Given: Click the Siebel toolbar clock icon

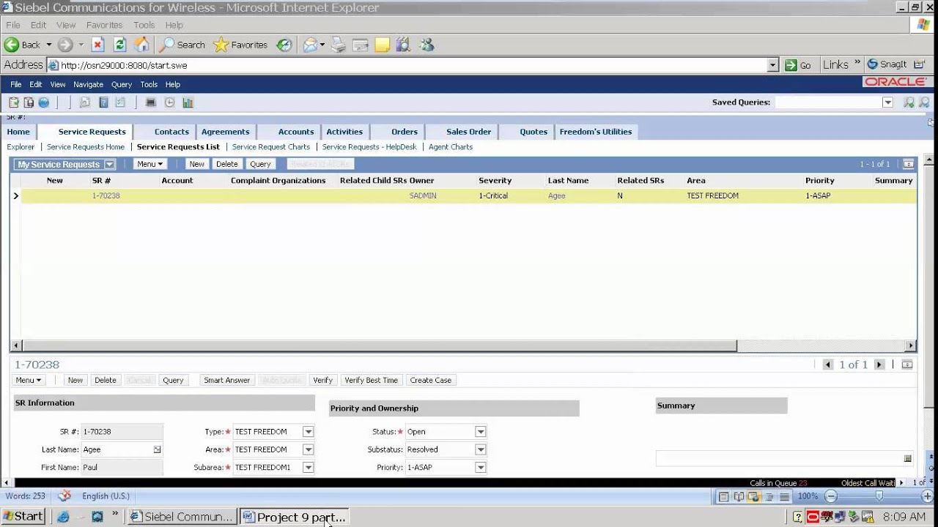Looking at the screenshot, I should pyautogui.click(x=169, y=102).
